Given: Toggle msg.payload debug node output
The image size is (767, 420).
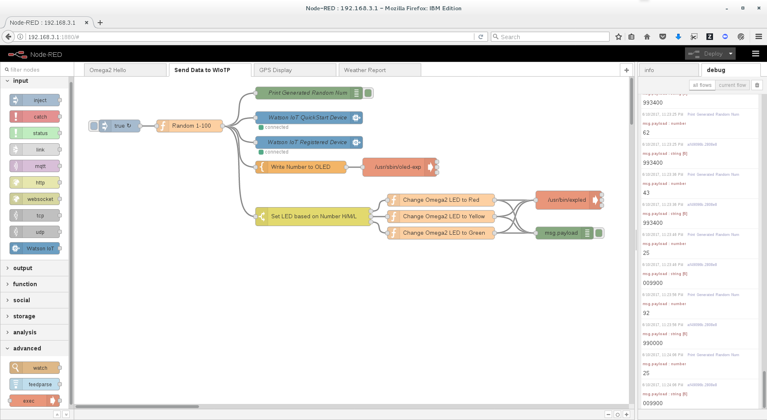Looking at the screenshot, I should point(599,233).
